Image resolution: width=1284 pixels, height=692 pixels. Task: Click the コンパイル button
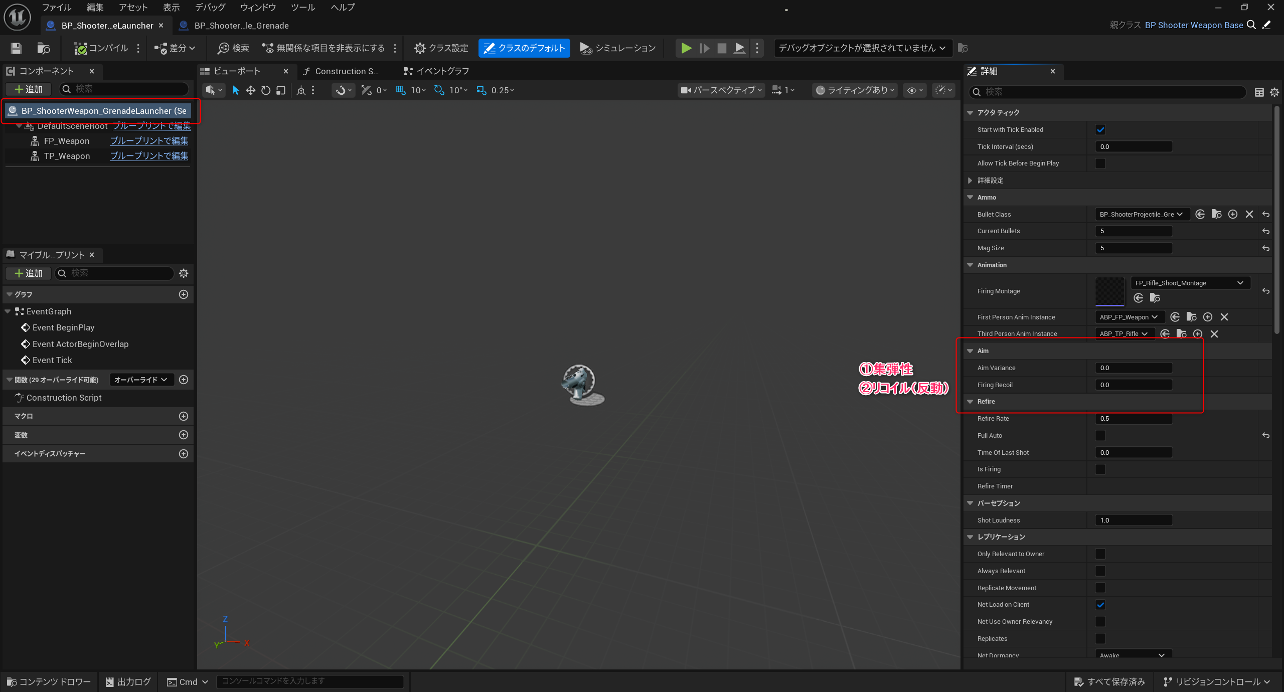pos(101,48)
